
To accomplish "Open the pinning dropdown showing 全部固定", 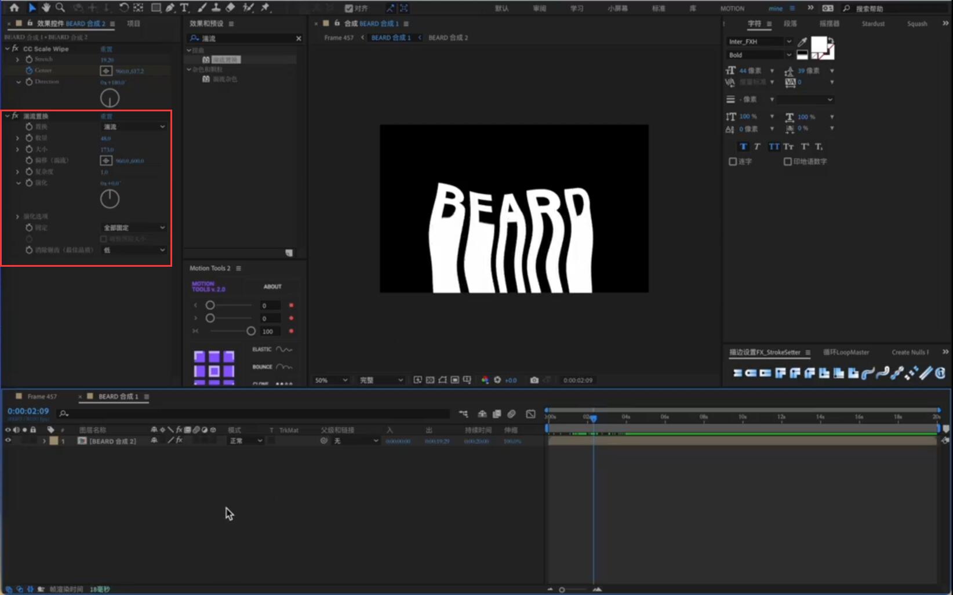I will coord(134,228).
